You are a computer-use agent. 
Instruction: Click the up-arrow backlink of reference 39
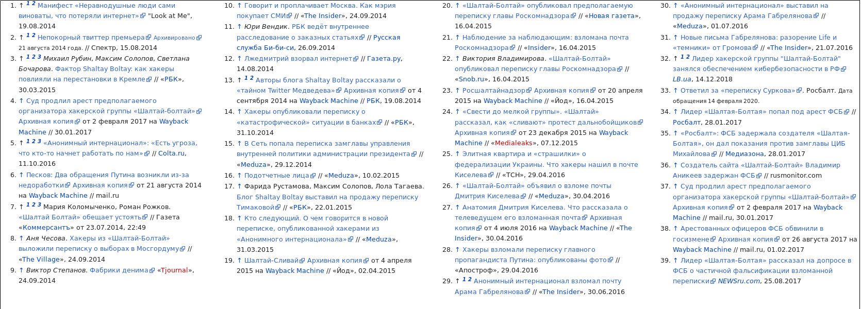tap(675, 261)
